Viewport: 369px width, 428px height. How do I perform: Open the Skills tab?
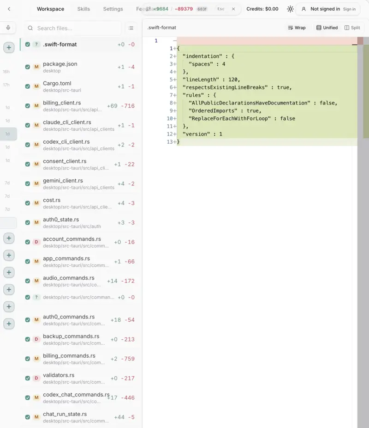pos(83,9)
